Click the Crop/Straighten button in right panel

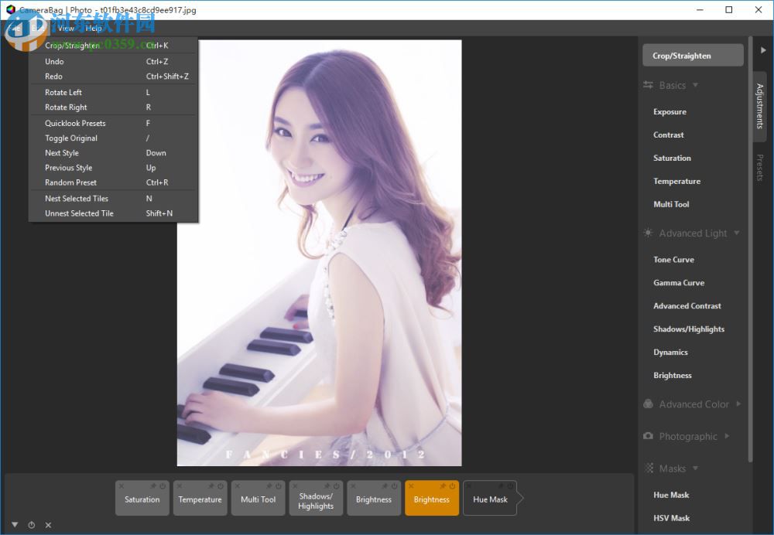coord(693,55)
